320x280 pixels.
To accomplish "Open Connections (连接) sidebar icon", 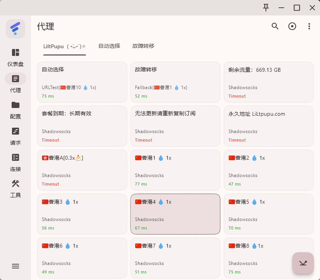I will click(x=15, y=158).
